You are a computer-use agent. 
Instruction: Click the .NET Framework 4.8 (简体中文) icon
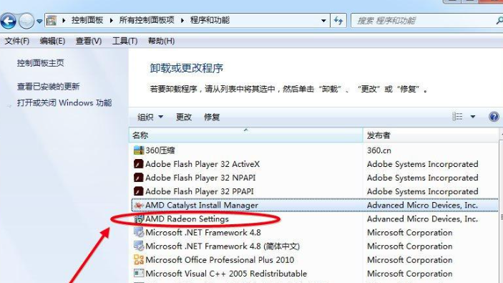pyautogui.click(x=139, y=246)
